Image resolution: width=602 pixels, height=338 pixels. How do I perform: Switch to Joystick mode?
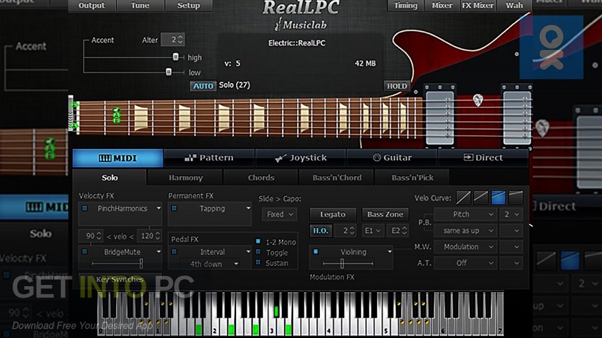[x=301, y=158]
